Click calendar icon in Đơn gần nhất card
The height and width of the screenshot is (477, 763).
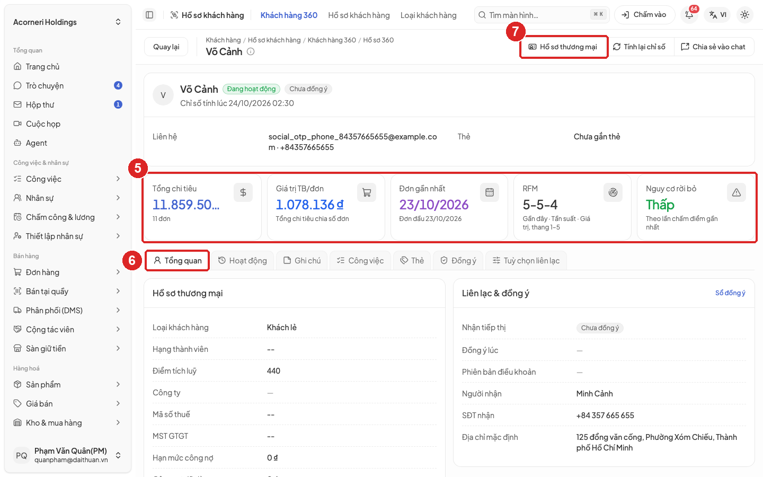[490, 192]
